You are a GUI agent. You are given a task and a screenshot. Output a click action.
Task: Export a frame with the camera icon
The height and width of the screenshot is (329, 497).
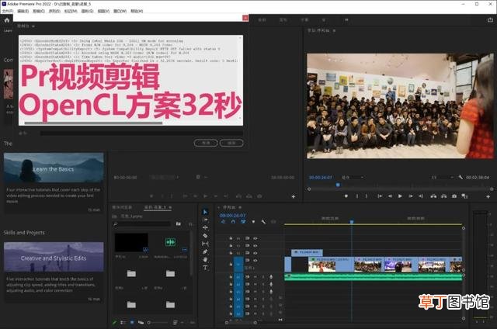(454, 196)
